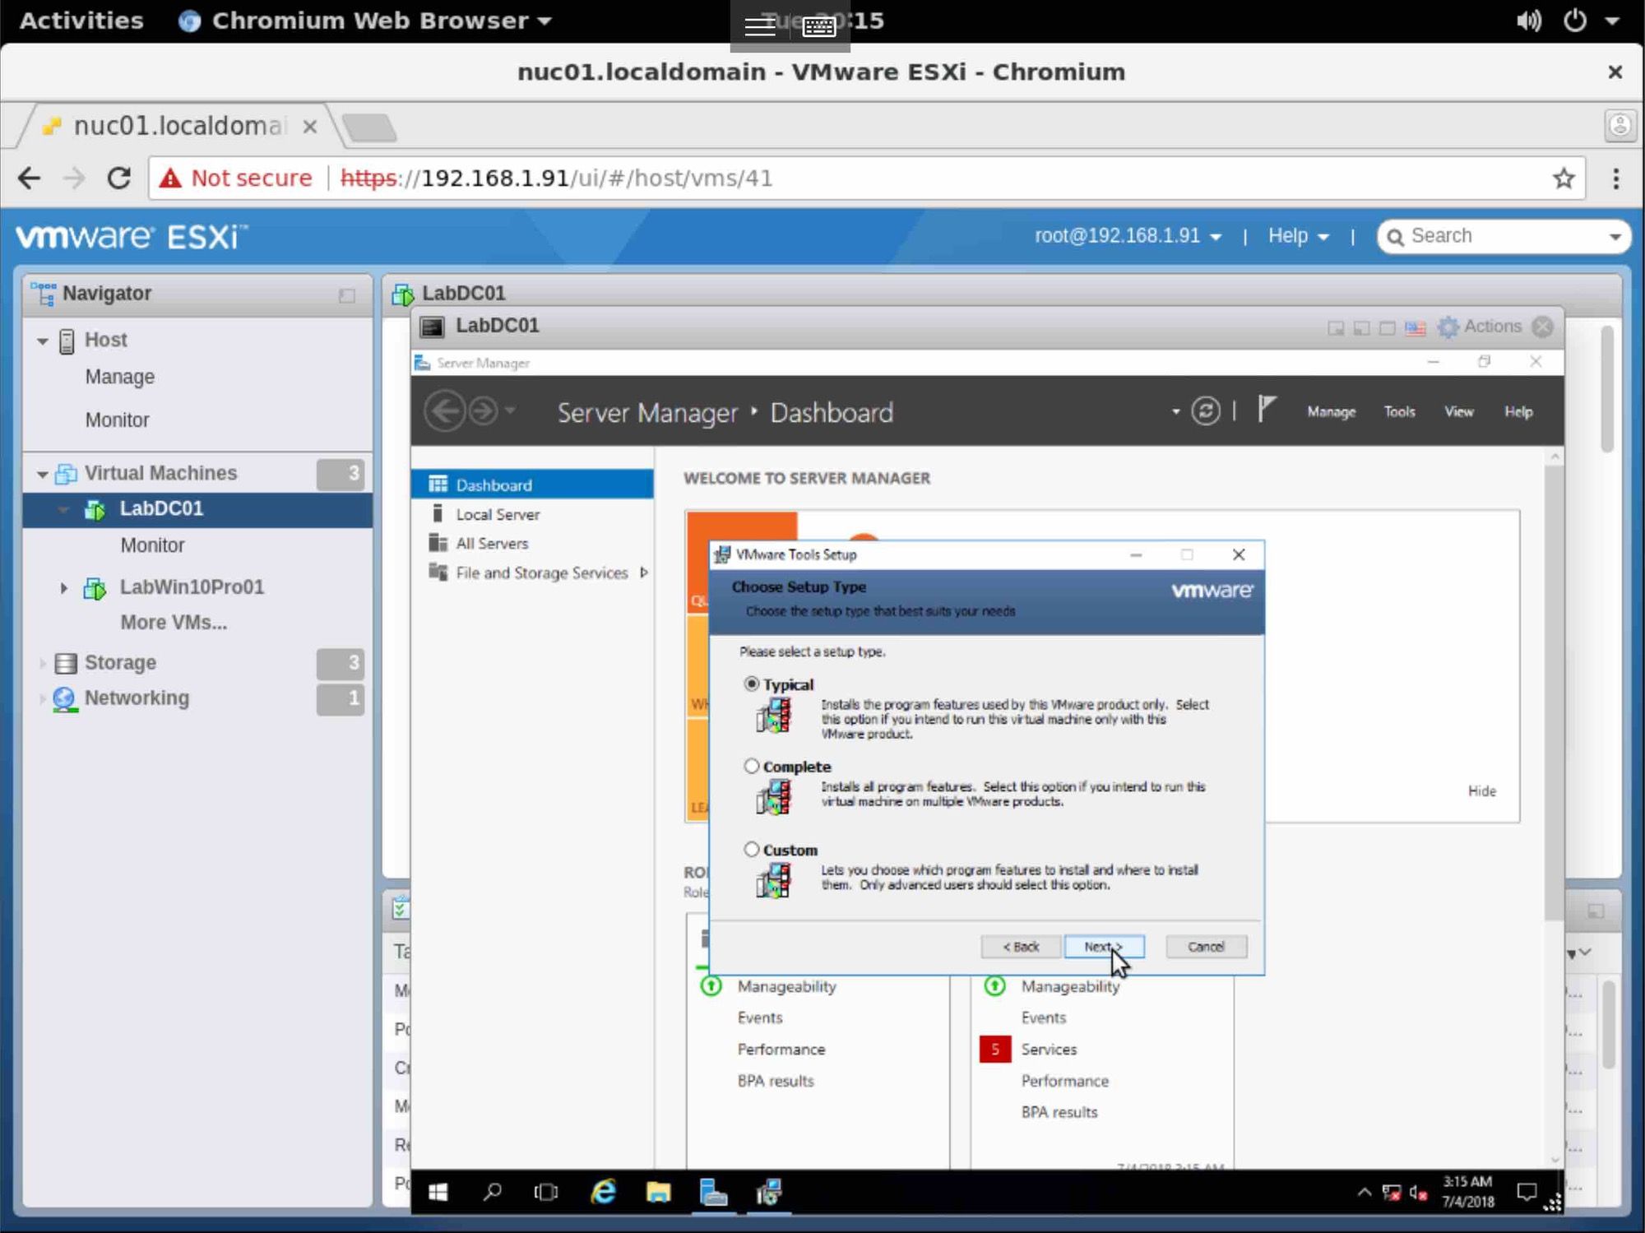Open the View menu in Server Manager
The width and height of the screenshot is (1645, 1233).
click(1459, 412)
